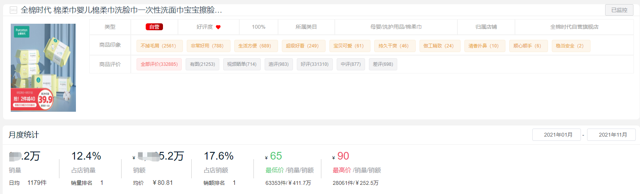The width and height of the screenshot is (640, 194).
Task: Switch to 视频晒单(714) reviews tab
Action: 242,64
